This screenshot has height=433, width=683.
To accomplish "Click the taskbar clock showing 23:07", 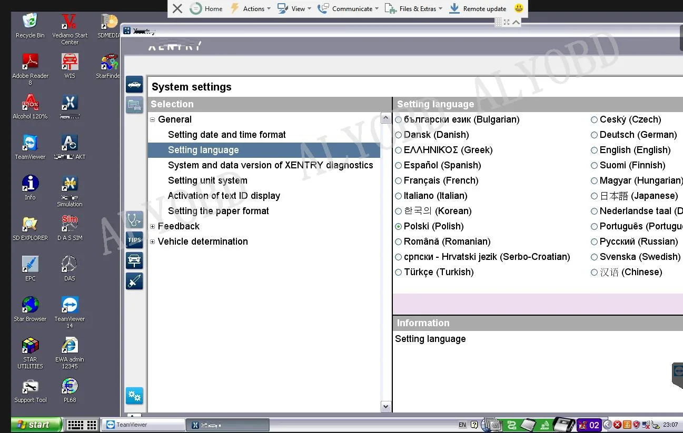I will (x=670, y=425).
